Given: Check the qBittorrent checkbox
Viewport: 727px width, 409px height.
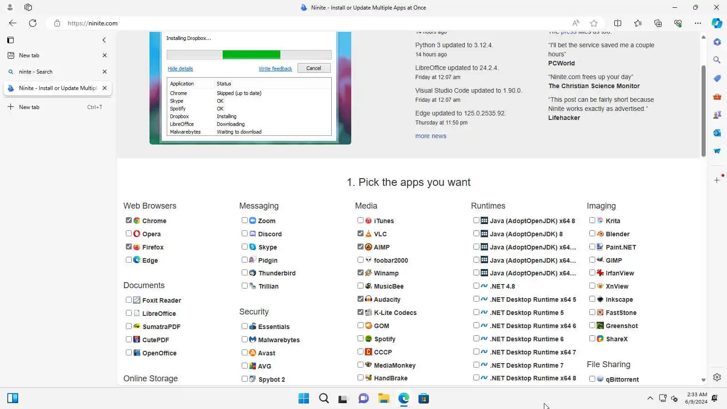Looking at the screenshot, I should click(x=593, y=379).
